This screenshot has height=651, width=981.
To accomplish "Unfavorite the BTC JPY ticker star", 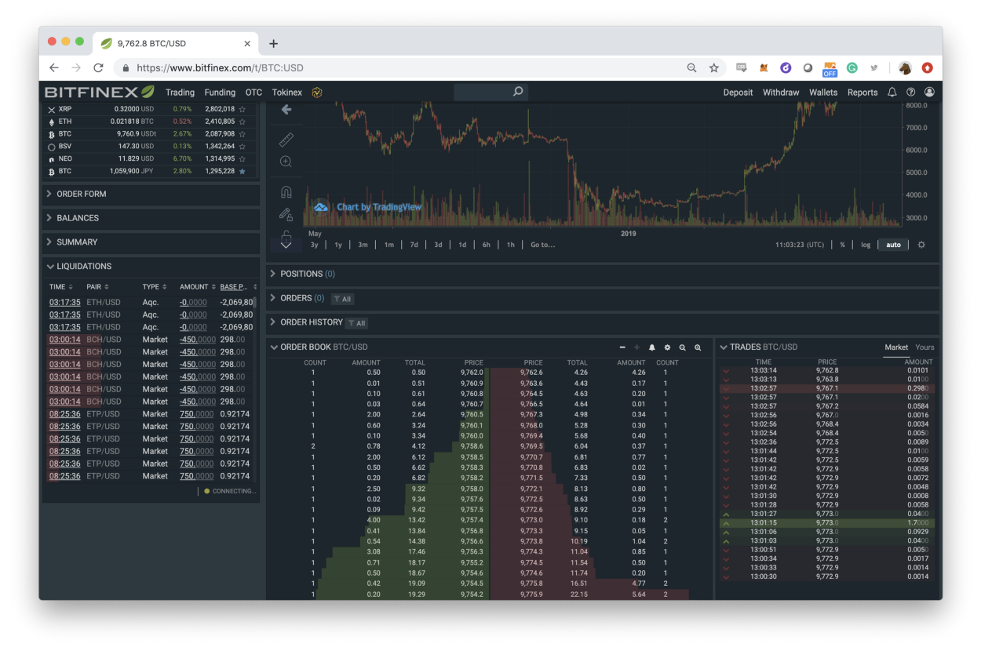I will click(x=243, y=171).
